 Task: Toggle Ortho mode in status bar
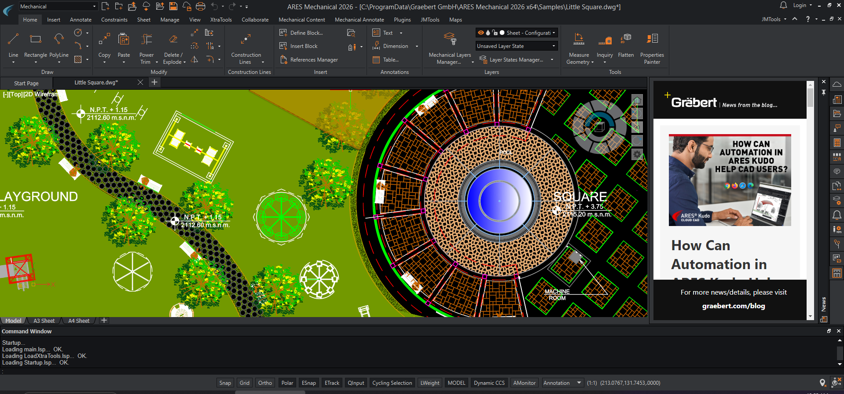coord(265,383)
